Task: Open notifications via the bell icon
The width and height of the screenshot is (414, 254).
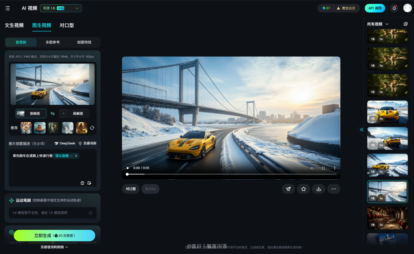Action: [x=394, y=8]
